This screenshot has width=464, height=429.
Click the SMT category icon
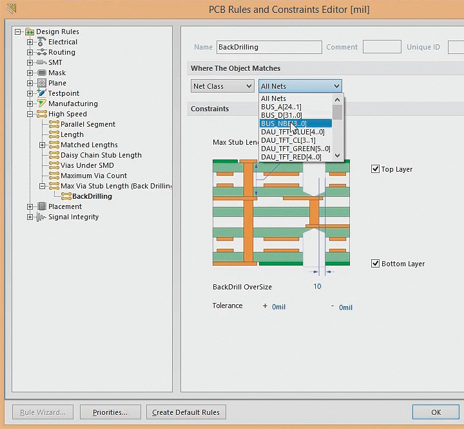pyautogui.click(x=42, y=62)
